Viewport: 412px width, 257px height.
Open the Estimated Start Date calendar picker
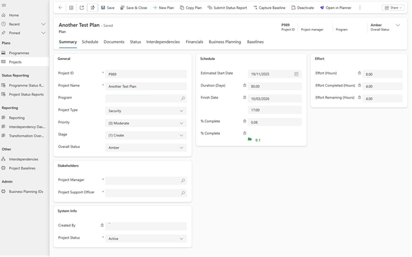296,74
